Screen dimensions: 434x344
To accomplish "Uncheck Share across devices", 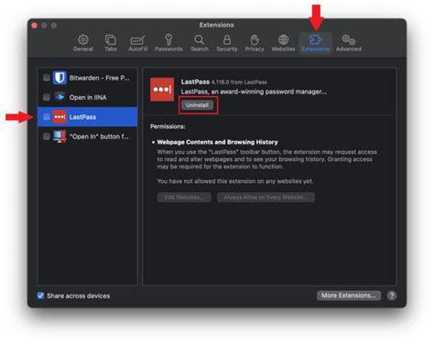I will pyautogui.click(x=40, y=296).
